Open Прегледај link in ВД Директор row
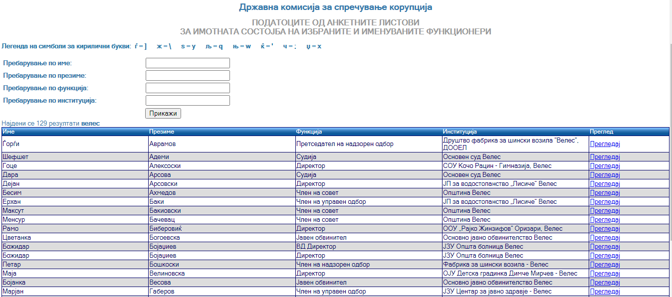The width and height of the screenshot is (672, 297). pos(605,247)
